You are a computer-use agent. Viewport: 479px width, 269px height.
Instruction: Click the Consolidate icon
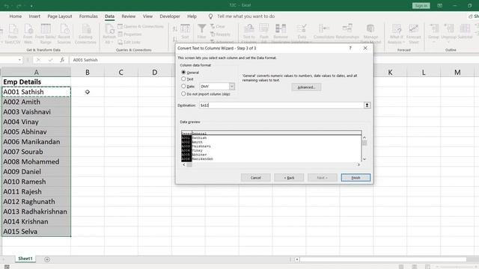[324, 31]
